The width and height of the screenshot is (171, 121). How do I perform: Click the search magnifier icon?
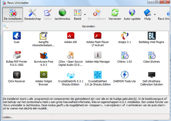5,26
